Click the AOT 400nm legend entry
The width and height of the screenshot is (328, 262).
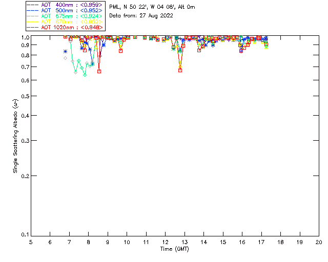coord(65,5)
